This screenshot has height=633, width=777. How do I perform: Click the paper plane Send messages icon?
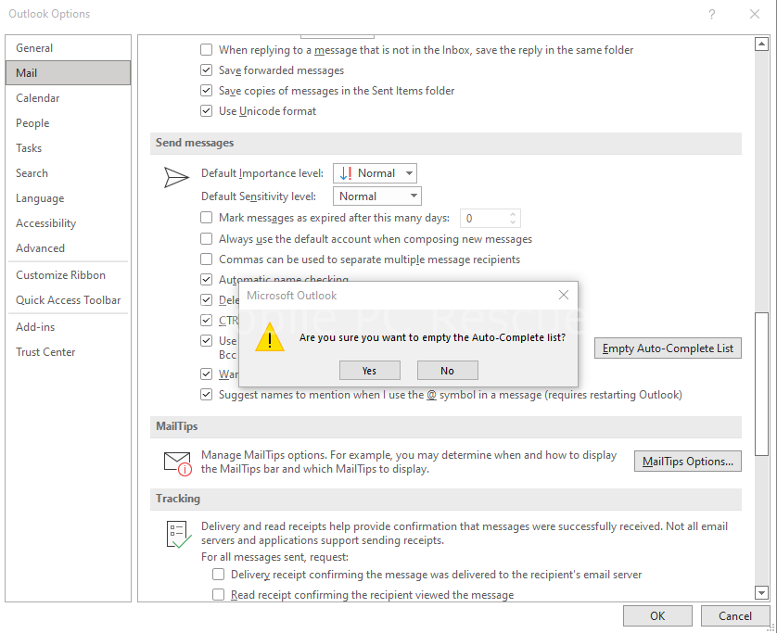tap(176, 178)
